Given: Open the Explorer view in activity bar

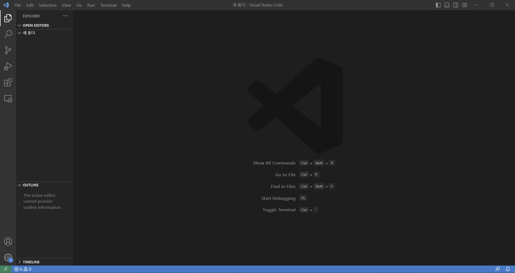Looking at the screenshot, I should click(x=8, y=18).
